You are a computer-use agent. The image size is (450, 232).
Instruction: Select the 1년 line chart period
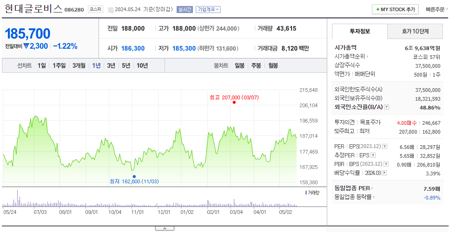pyautogui.click(x=96, y=65)
